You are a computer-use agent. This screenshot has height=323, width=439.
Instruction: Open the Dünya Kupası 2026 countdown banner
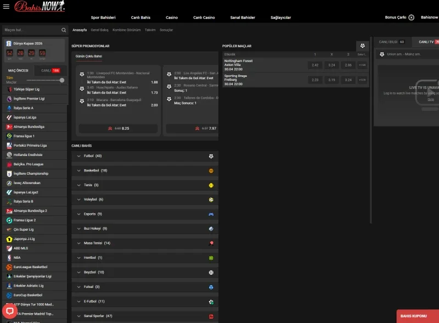pos(35,51)
